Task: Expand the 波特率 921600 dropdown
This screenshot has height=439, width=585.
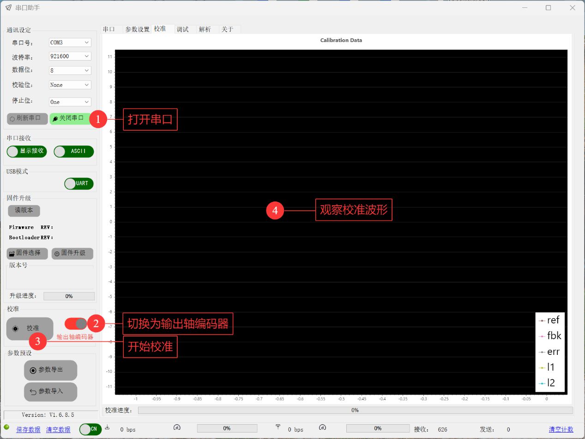Action: point(70,56)
